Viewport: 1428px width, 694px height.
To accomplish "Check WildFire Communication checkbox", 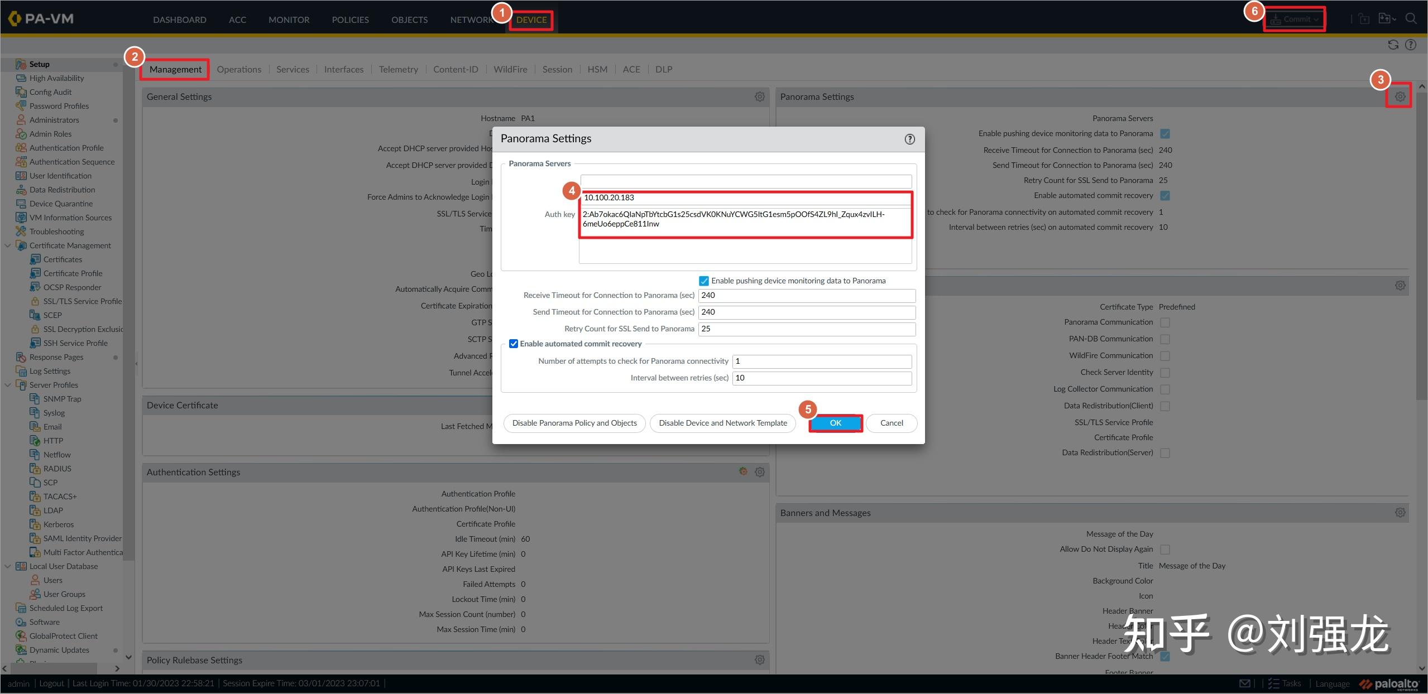I will click(x=1165, y=356).
